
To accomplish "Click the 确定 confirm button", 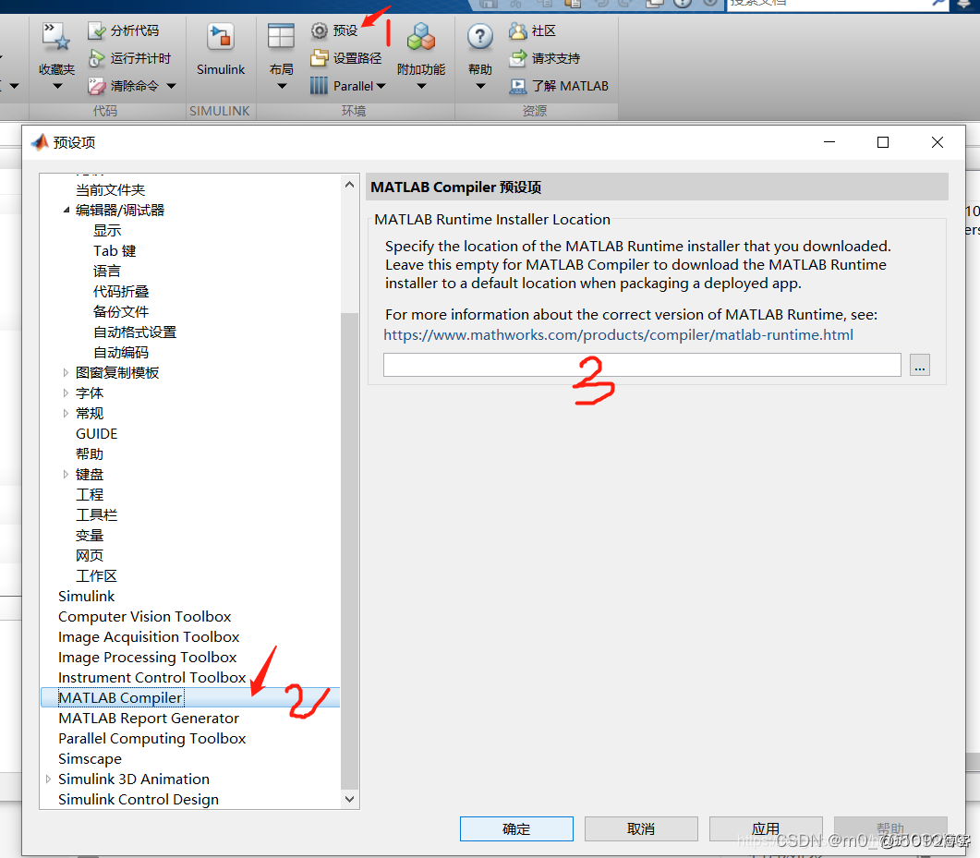I will [516, 828].
